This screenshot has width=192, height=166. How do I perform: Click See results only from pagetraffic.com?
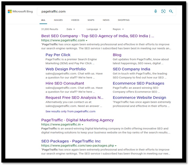pyautogui.click(x=70, y=111)
